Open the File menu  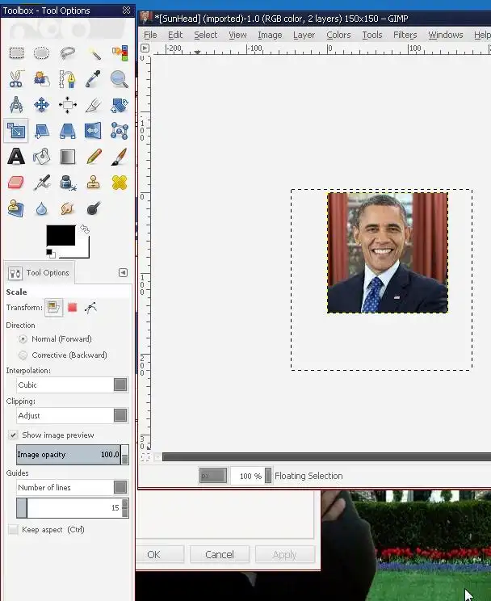tap(150, 35)
